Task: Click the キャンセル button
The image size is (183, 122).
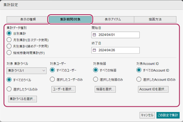Action: [x=147, y=115]
